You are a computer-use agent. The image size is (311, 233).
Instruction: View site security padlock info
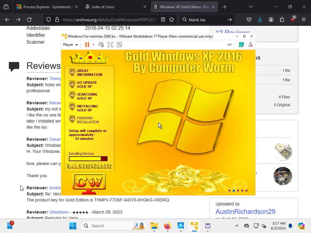point(57,20)
